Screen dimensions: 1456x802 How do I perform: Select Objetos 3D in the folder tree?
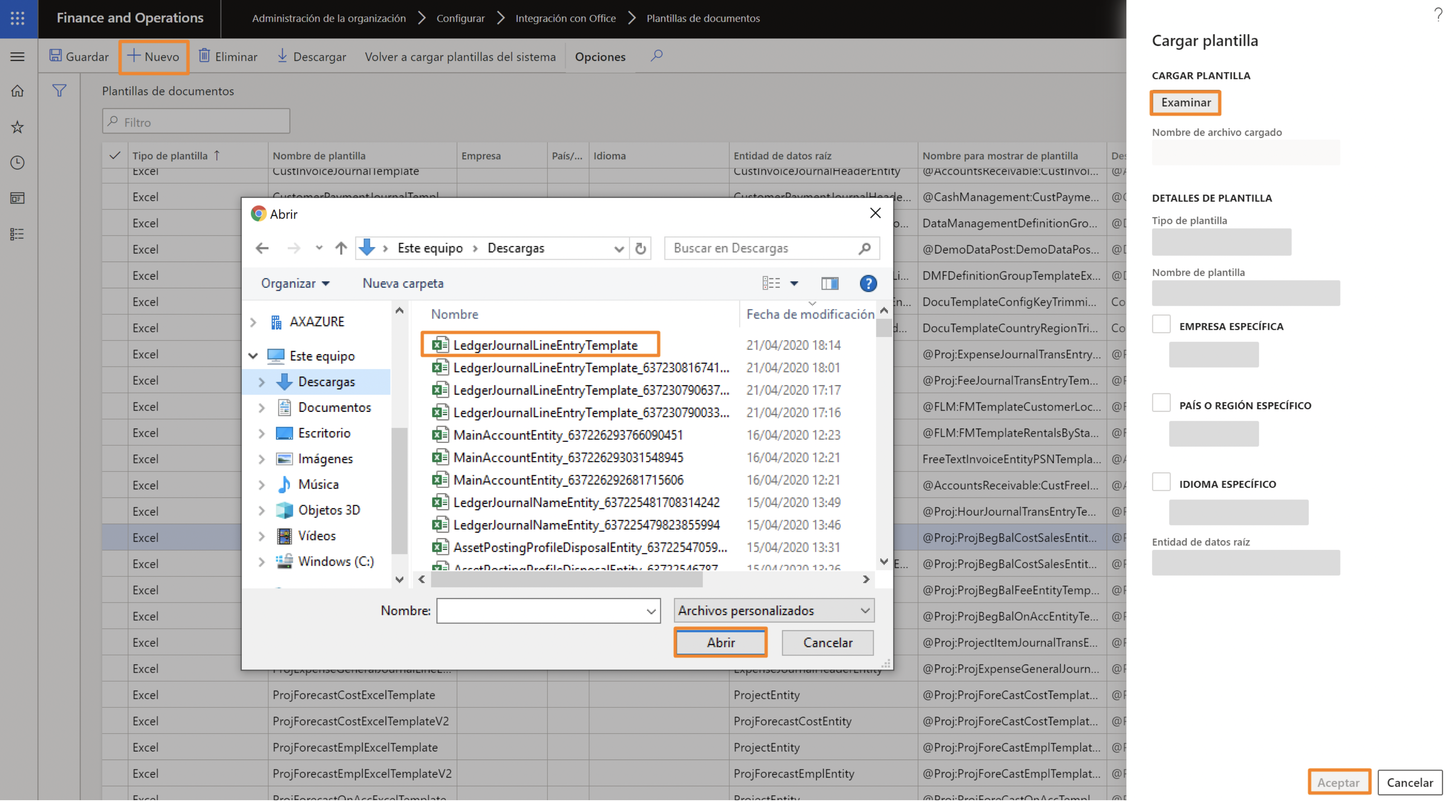click(329, 510)
